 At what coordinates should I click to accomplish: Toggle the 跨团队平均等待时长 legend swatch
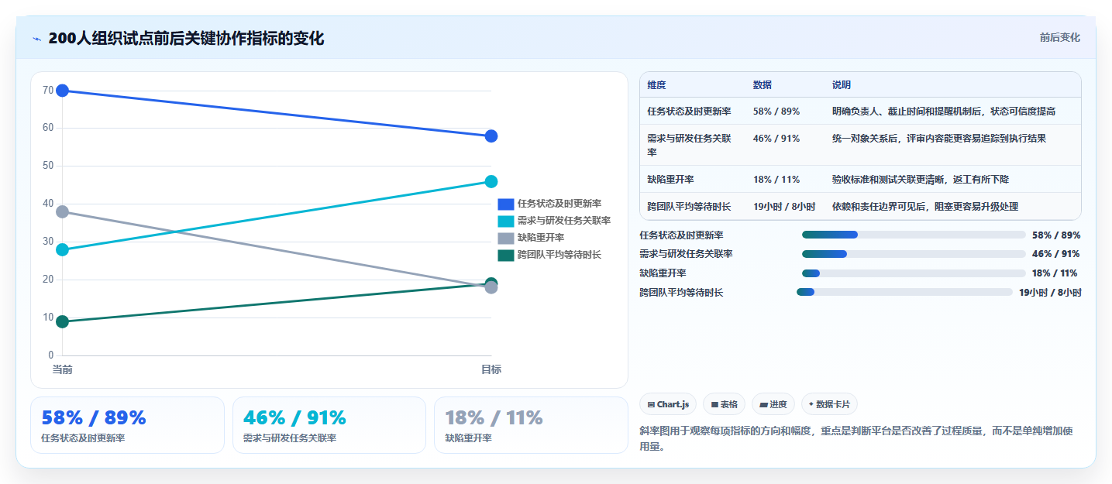[505, 255]
